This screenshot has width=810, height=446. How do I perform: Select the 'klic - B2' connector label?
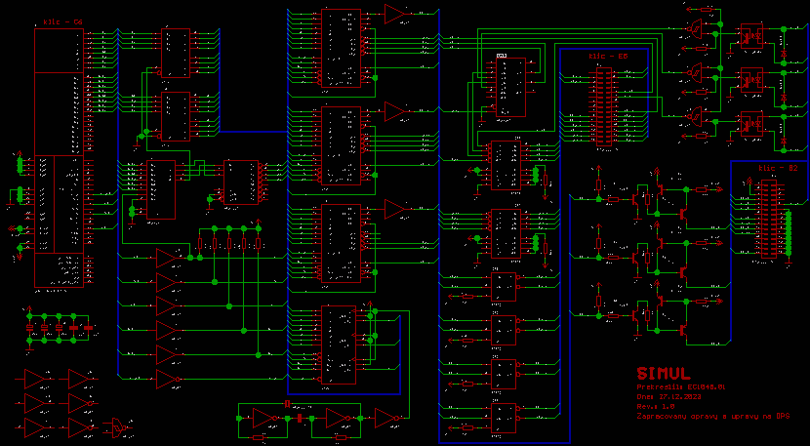click(x=778, y=168)
